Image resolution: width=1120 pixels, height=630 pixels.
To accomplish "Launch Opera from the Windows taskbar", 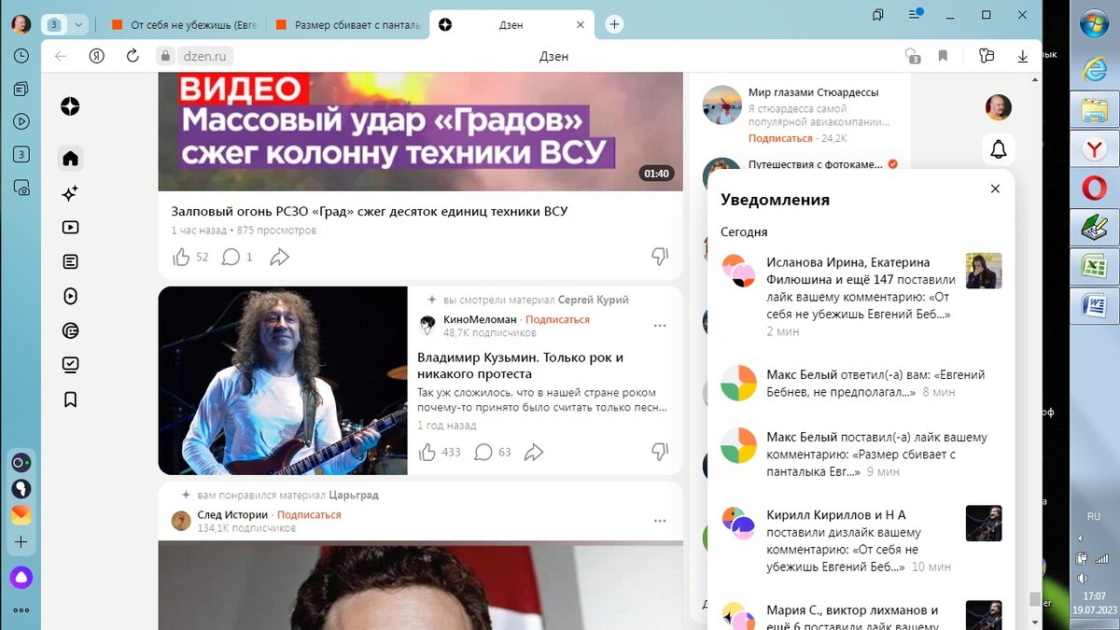I will click(x=1093, y=189).
